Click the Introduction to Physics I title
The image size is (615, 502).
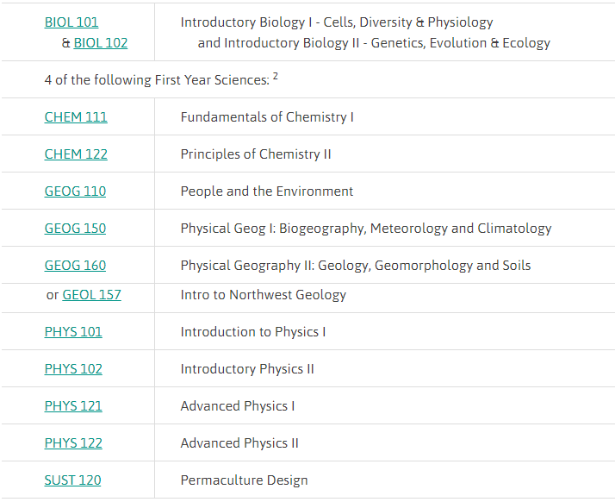[x=252, y=332]
